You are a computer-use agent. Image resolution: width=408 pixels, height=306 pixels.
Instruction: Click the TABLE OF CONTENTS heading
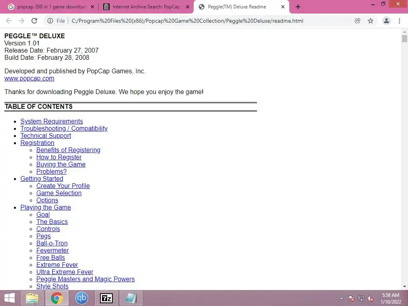pyautogui.click(x=39, y=107)
